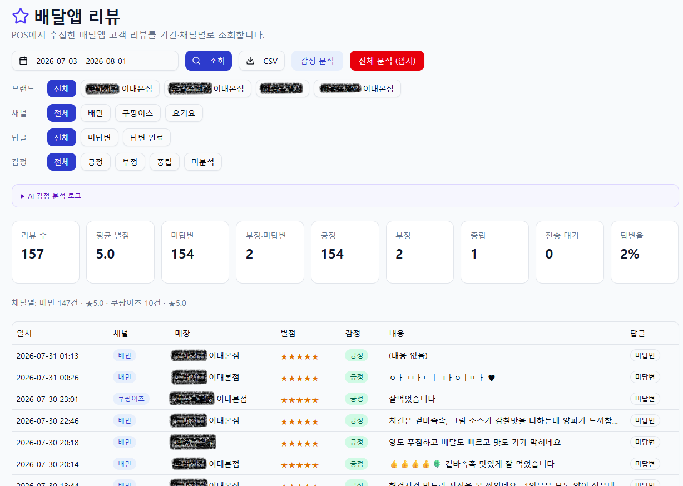Viewport: 683px width, 486px height.
Task: Click the 내용 column header
Action: [397, 333]
